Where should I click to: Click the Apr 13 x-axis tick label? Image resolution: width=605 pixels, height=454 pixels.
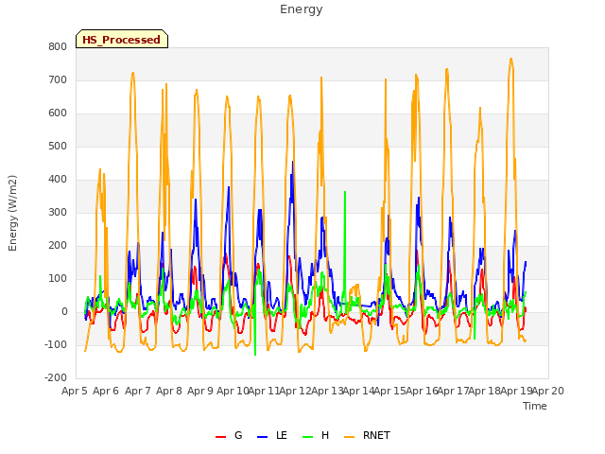click(x=327, y=391)
